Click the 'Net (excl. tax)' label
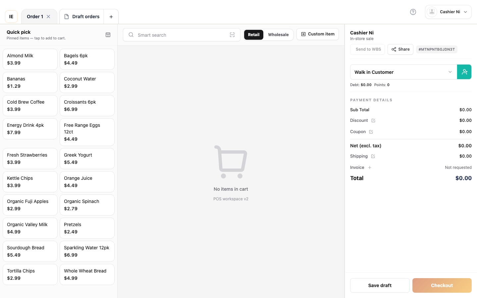Screen dimensions: 477x298 366,146
